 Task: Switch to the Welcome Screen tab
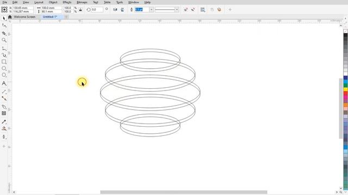tap(24, 17)
